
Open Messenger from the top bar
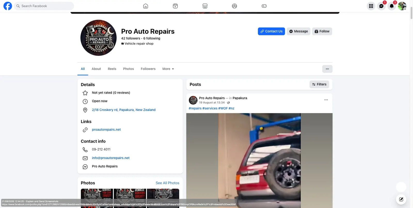tap(381, 6)
